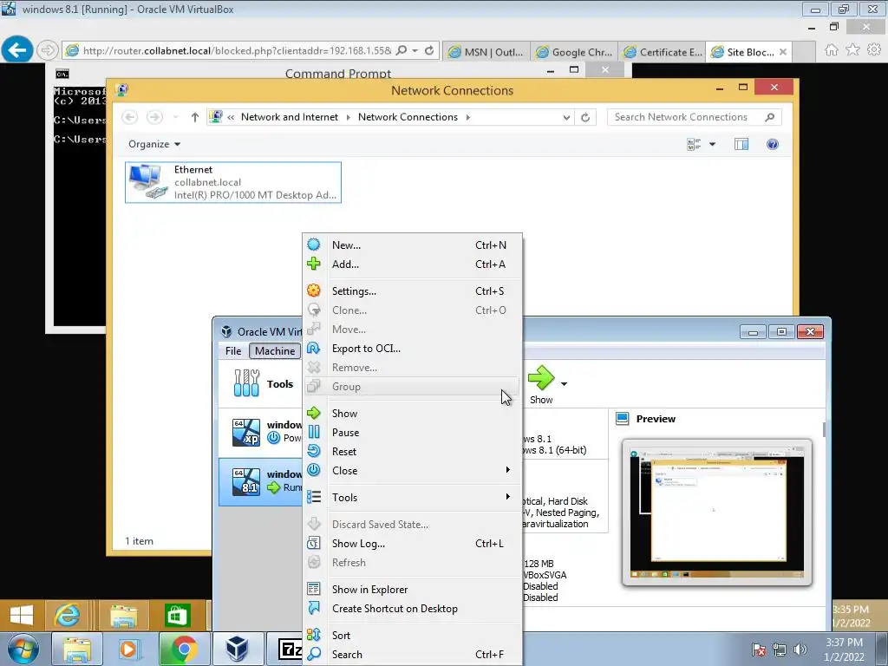Image resolution: width=888 pixels, height=666 pixels.
Task: Click the Reset circular arrow icon
Action: tap(314, 451)
